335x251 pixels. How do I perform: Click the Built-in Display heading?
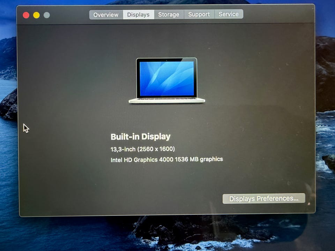click(141, 137)
